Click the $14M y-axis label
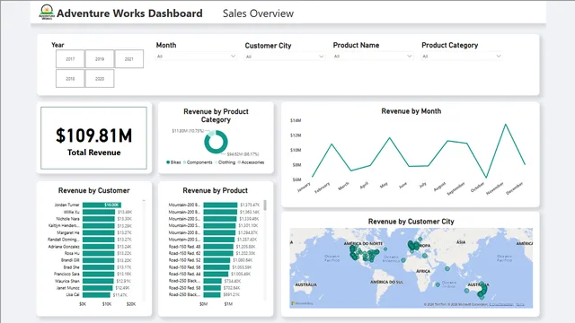Image resolution: width=575 pixels, height=323 pixels. [296, 120]
